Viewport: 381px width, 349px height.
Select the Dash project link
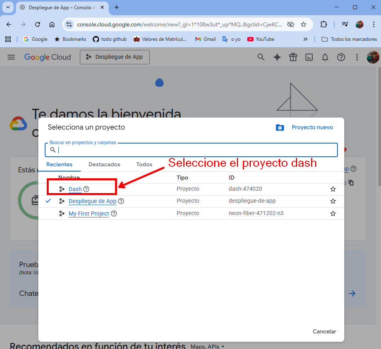(x=75, y=189)
